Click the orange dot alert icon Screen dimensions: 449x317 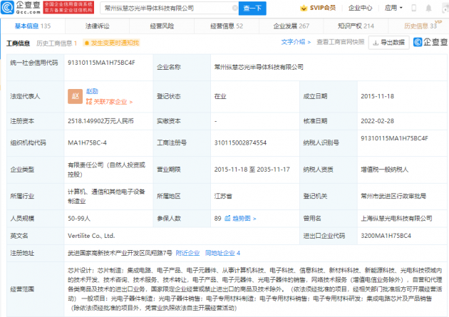[x=87, y=43]
